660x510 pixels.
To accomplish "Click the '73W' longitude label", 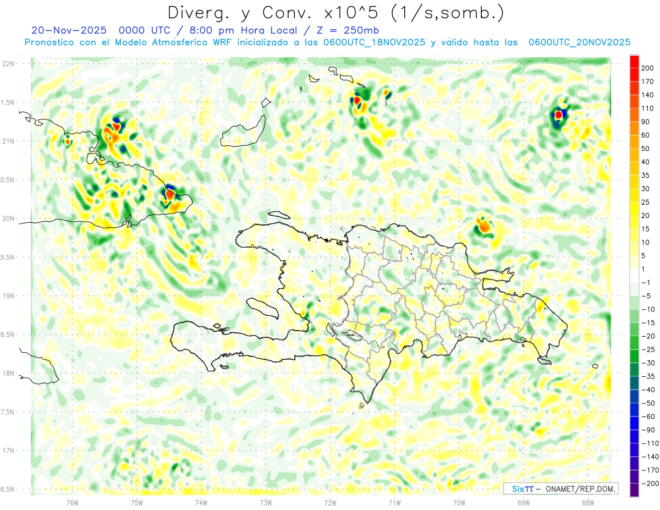I will pos(266,502).
